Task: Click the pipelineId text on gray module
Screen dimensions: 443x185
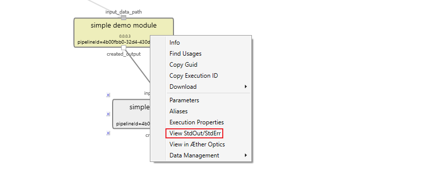Action: coord(133,123)
